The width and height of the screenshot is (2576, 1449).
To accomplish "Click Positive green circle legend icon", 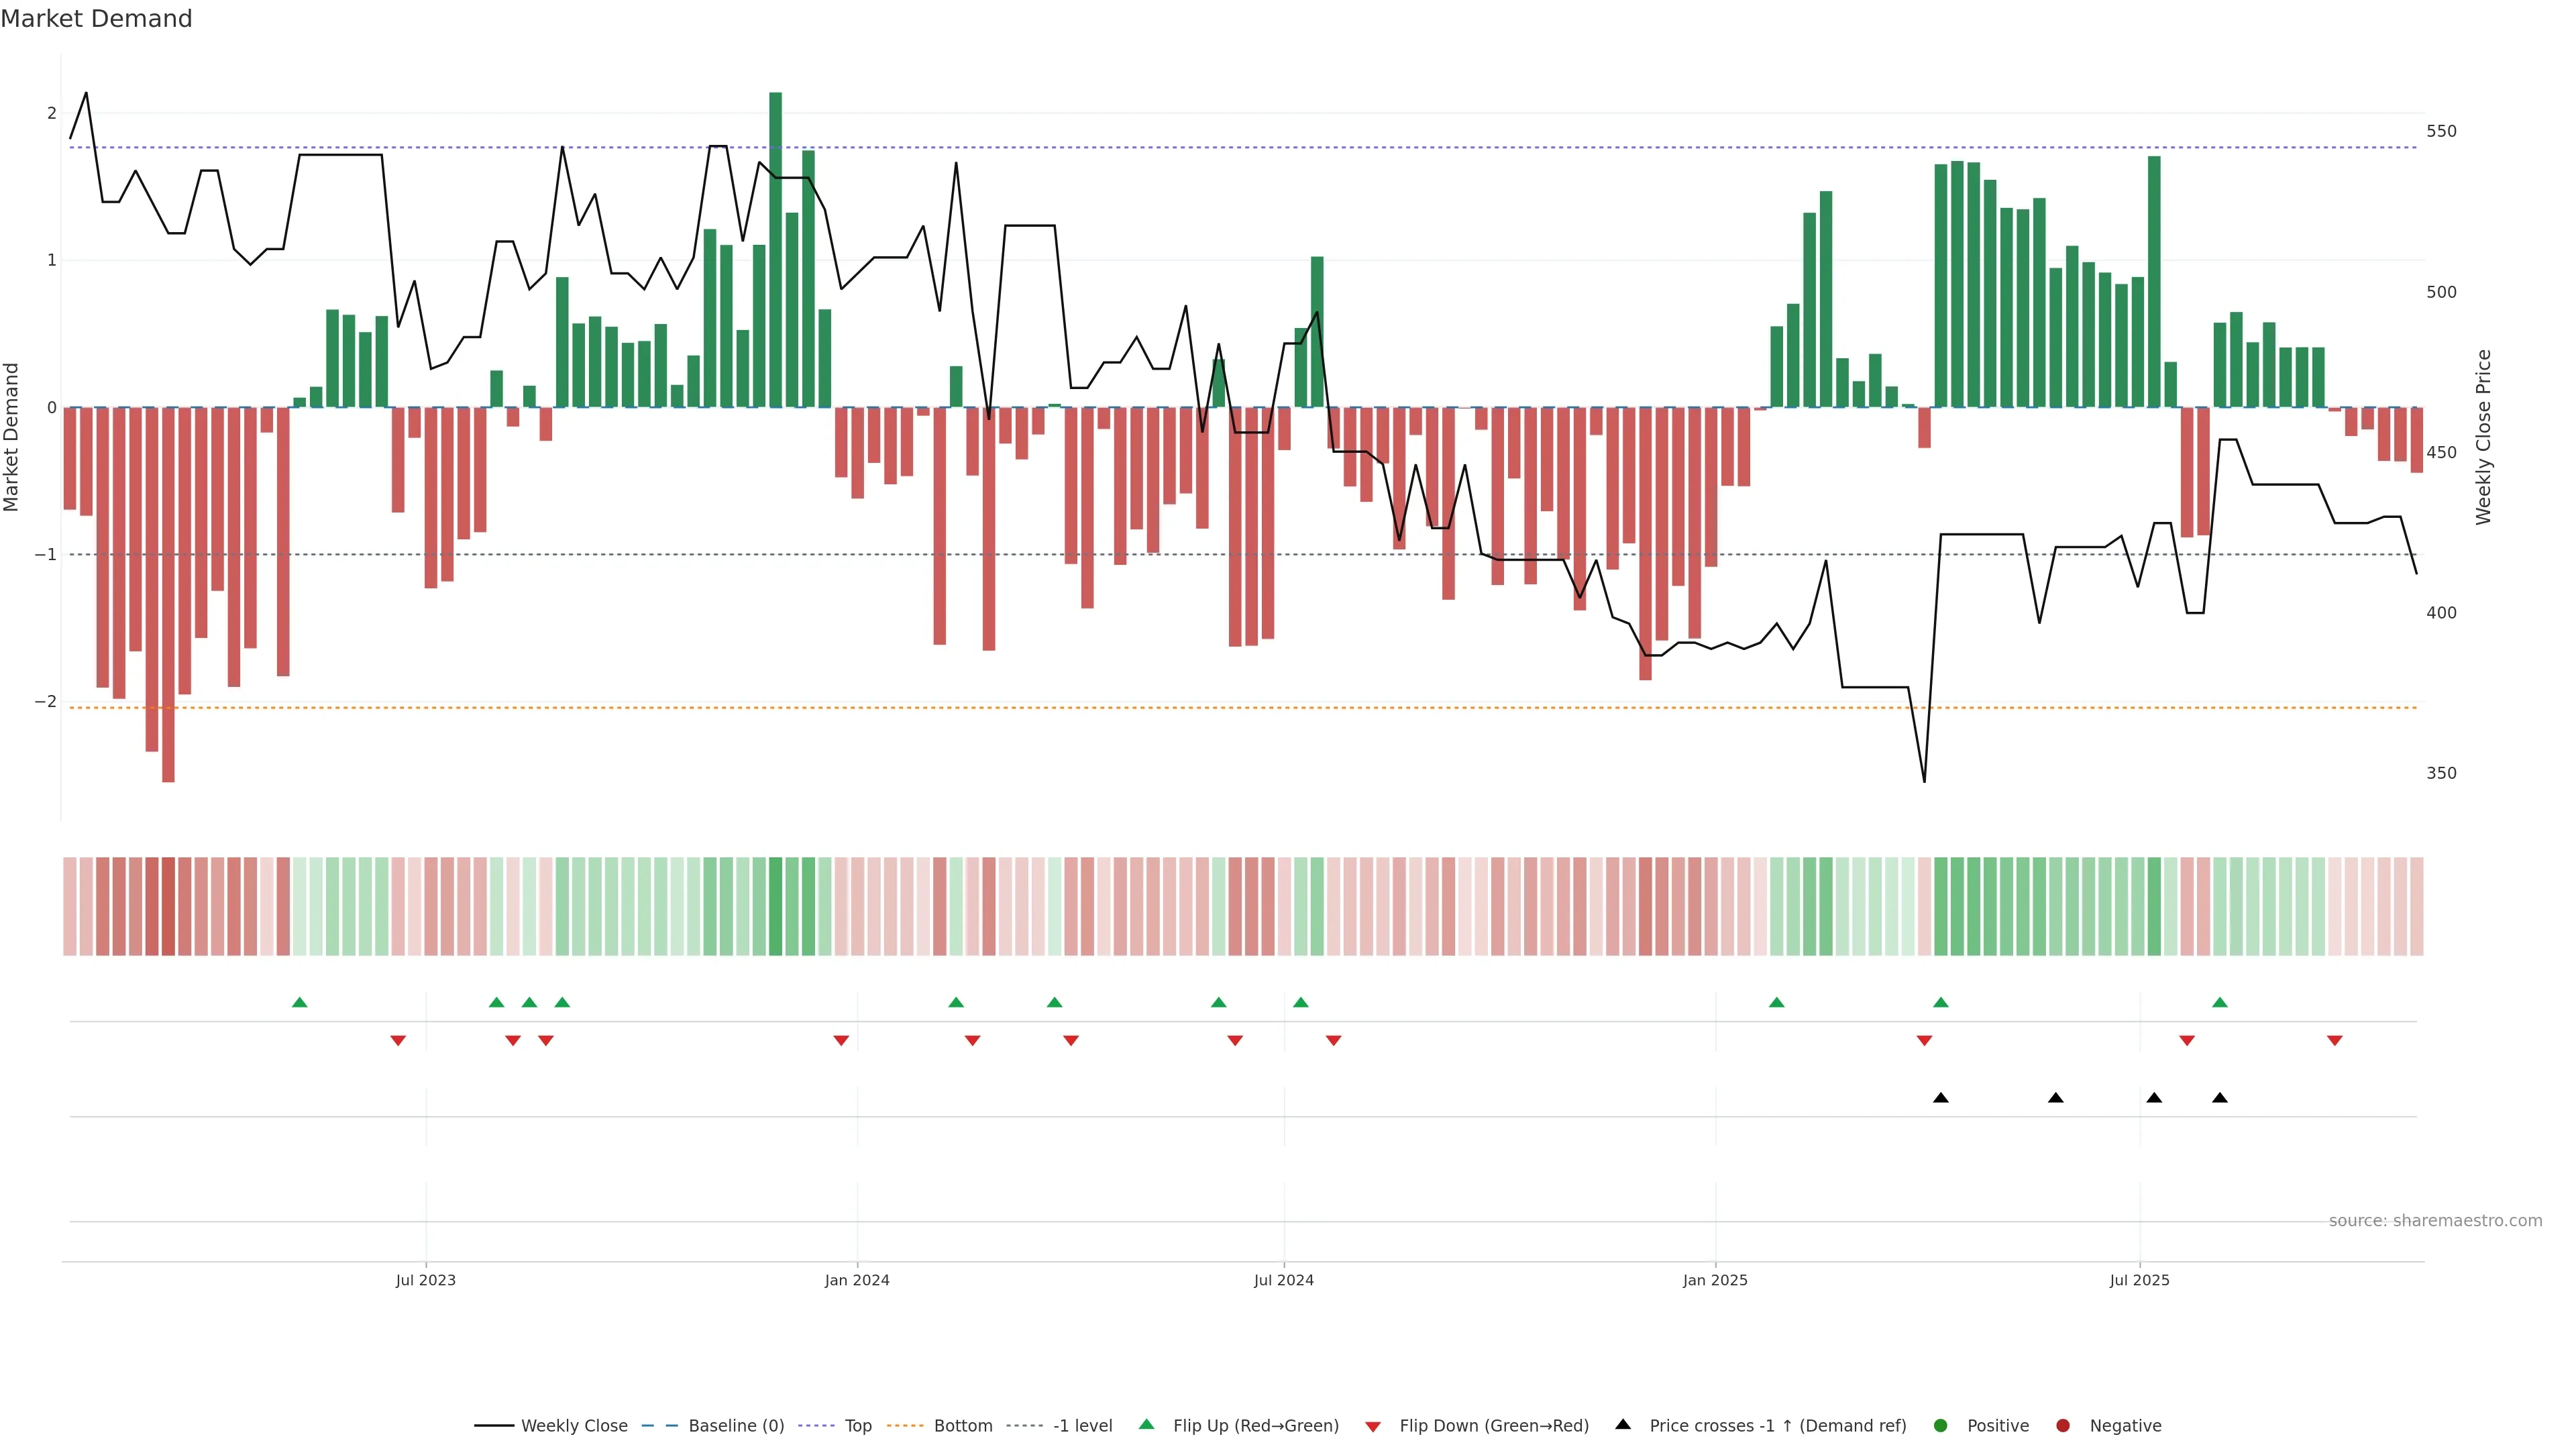I will pos(1941,1426).
